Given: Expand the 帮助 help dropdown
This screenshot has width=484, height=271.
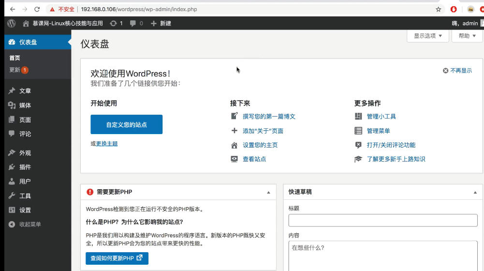Looking at the screenshot, I should pos(467,36).
